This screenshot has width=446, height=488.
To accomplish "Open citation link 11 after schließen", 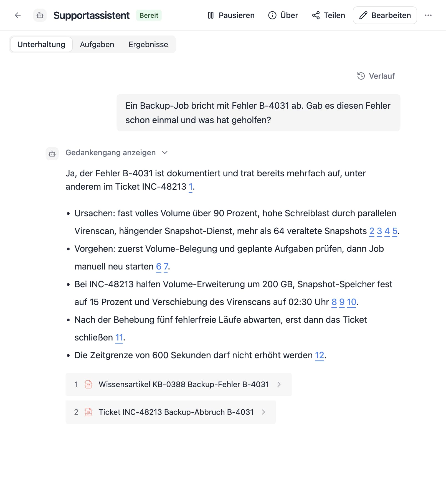I will (119, 338).
